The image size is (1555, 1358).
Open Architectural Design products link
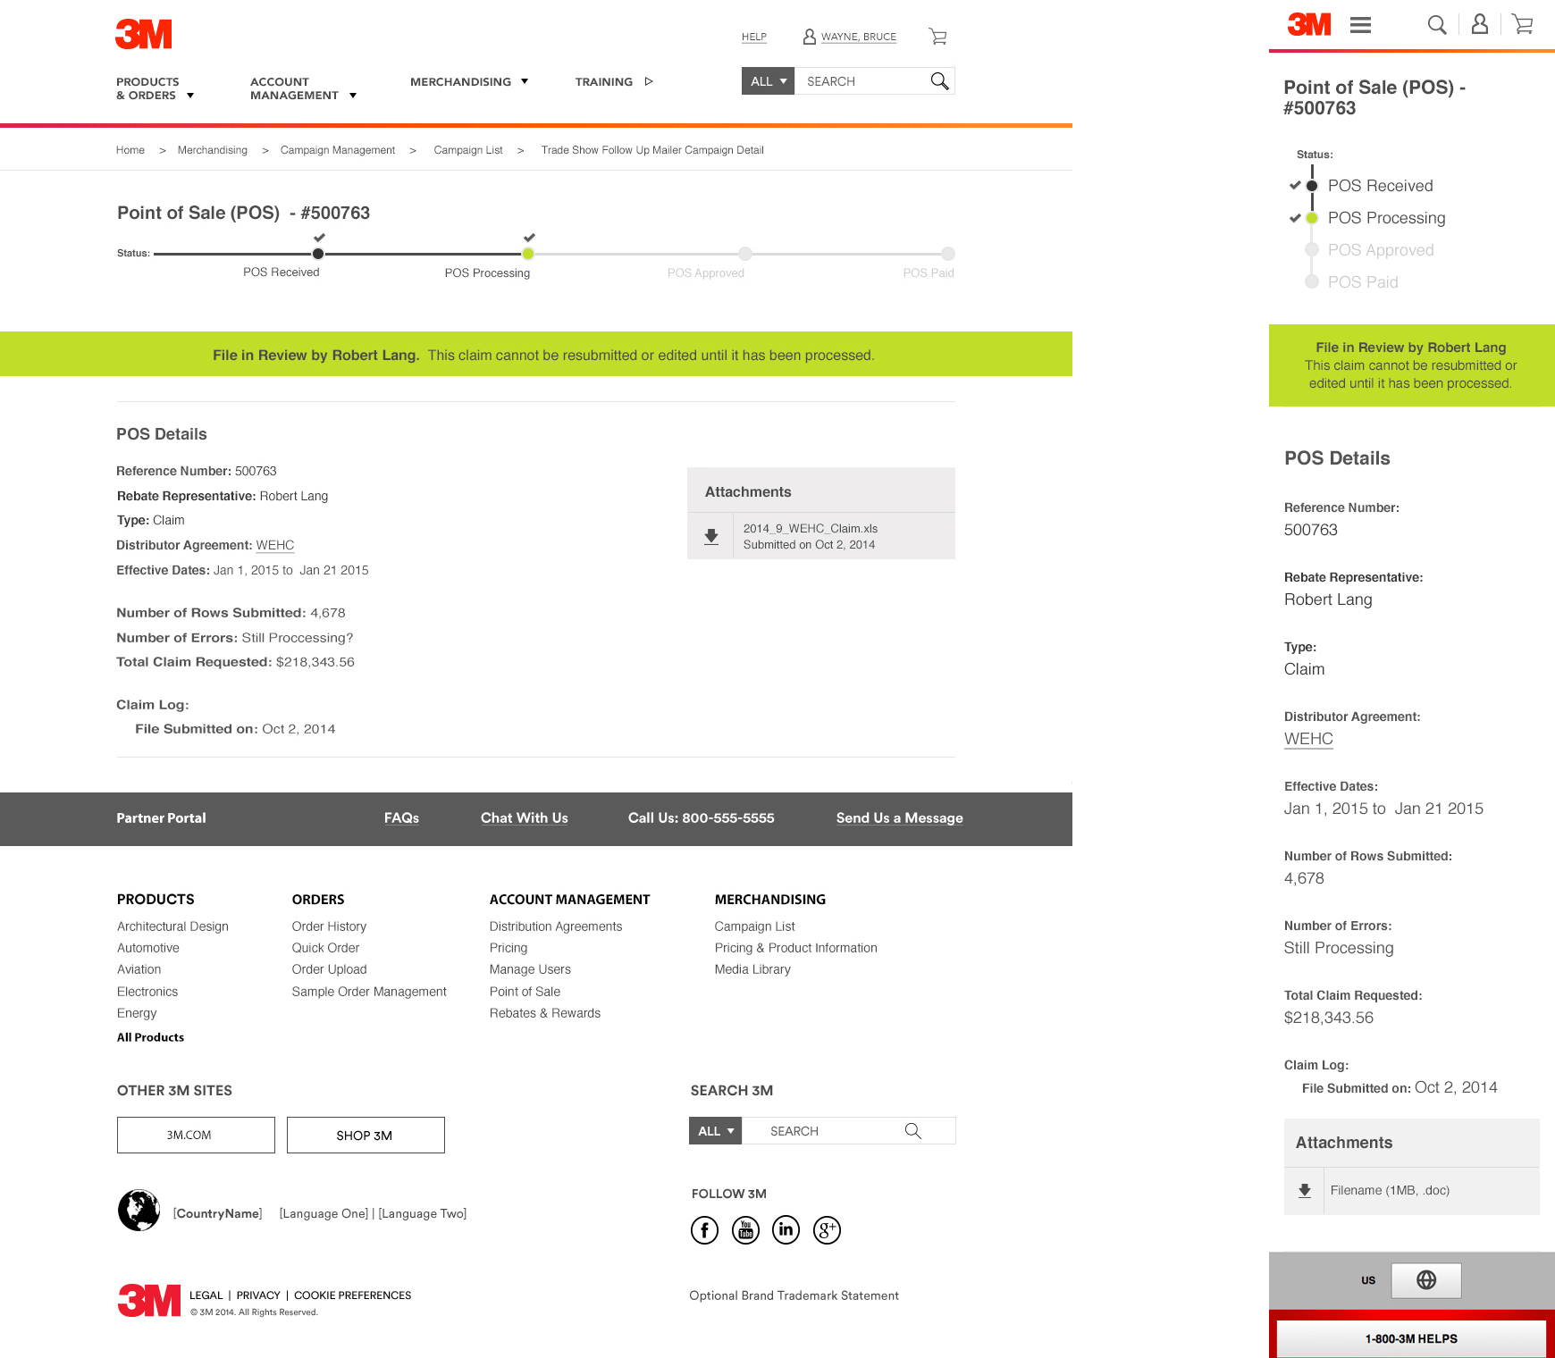(172, 926)
